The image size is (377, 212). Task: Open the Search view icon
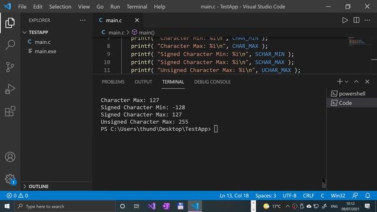tap(10, 45)
